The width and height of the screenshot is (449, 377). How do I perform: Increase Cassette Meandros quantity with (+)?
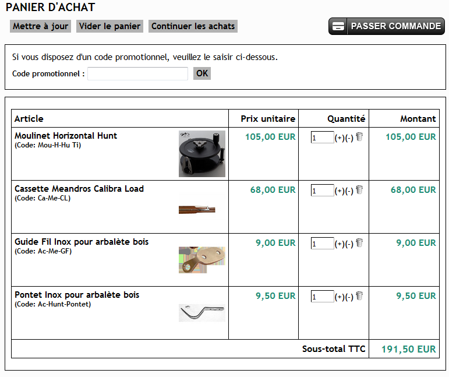coord(339,191)
